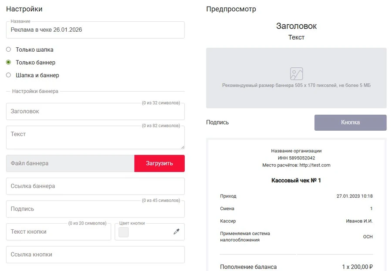Click the 'Подпись' caption in preview
The height and width of the screenshot is (271, 392).
(x=217, y=122)
